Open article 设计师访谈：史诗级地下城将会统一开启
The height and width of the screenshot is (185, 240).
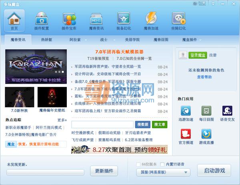[108, 74]
